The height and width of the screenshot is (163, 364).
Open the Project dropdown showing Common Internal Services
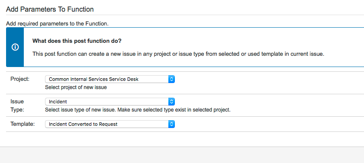pyautogui.click(x=110, y=79)
